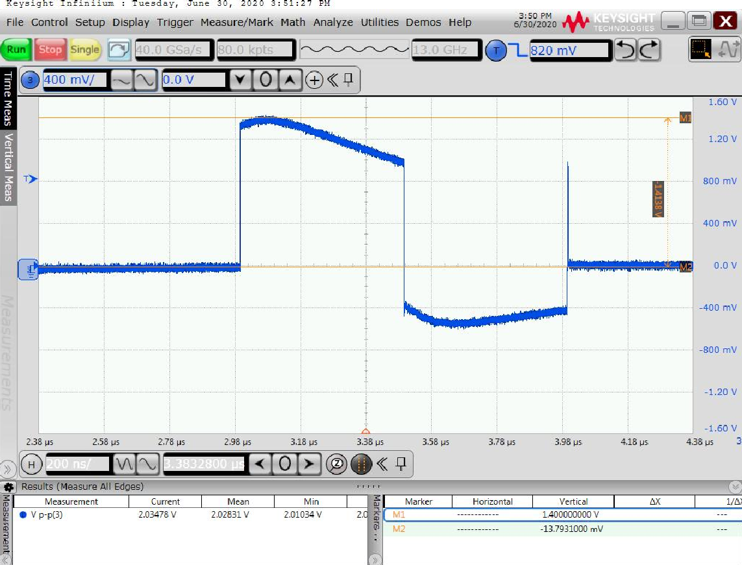
Task: Click the 13.0 GHz bandwidth field
Action: pos(446,50)
